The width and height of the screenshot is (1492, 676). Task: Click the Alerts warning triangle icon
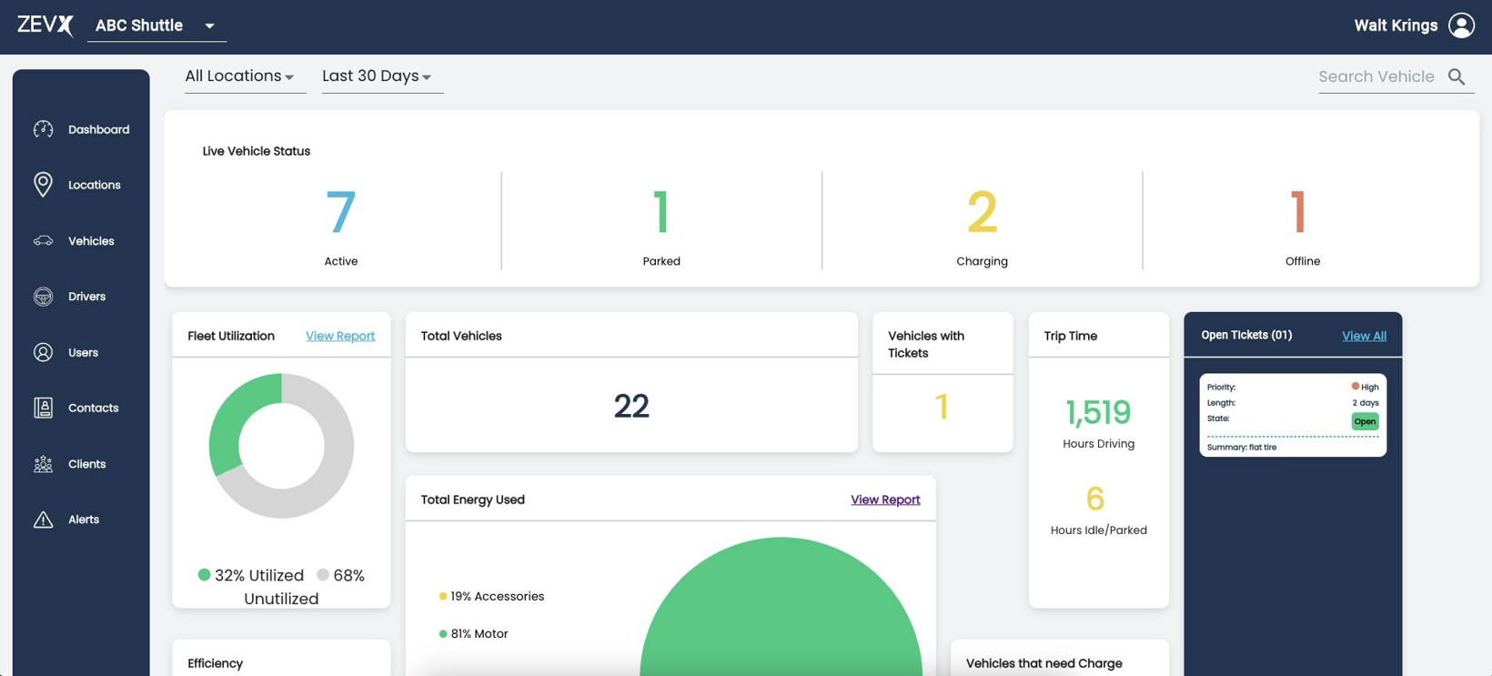tap(43, 520)
